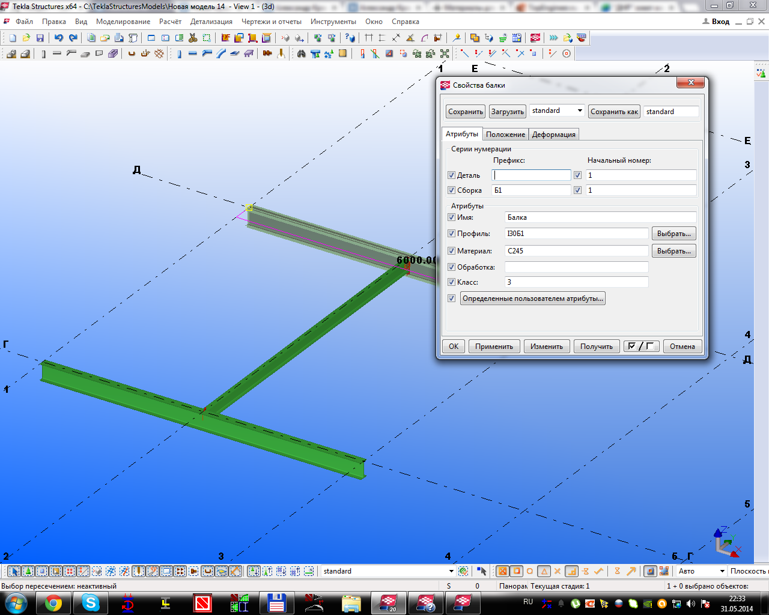The width and height of the screenshot is (769, 615).
Task: Click the Save model floppy disk icon
Action: pos(40,38)
